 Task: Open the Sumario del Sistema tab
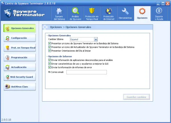tap(59, 14)
